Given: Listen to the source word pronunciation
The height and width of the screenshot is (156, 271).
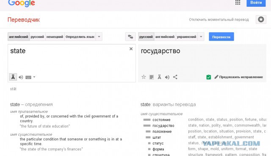Looking at the screenshot, I should pos(21,77).
